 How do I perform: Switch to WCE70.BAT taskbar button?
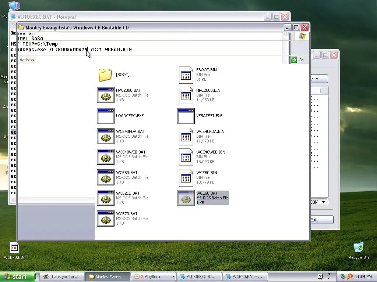[245, 276]
